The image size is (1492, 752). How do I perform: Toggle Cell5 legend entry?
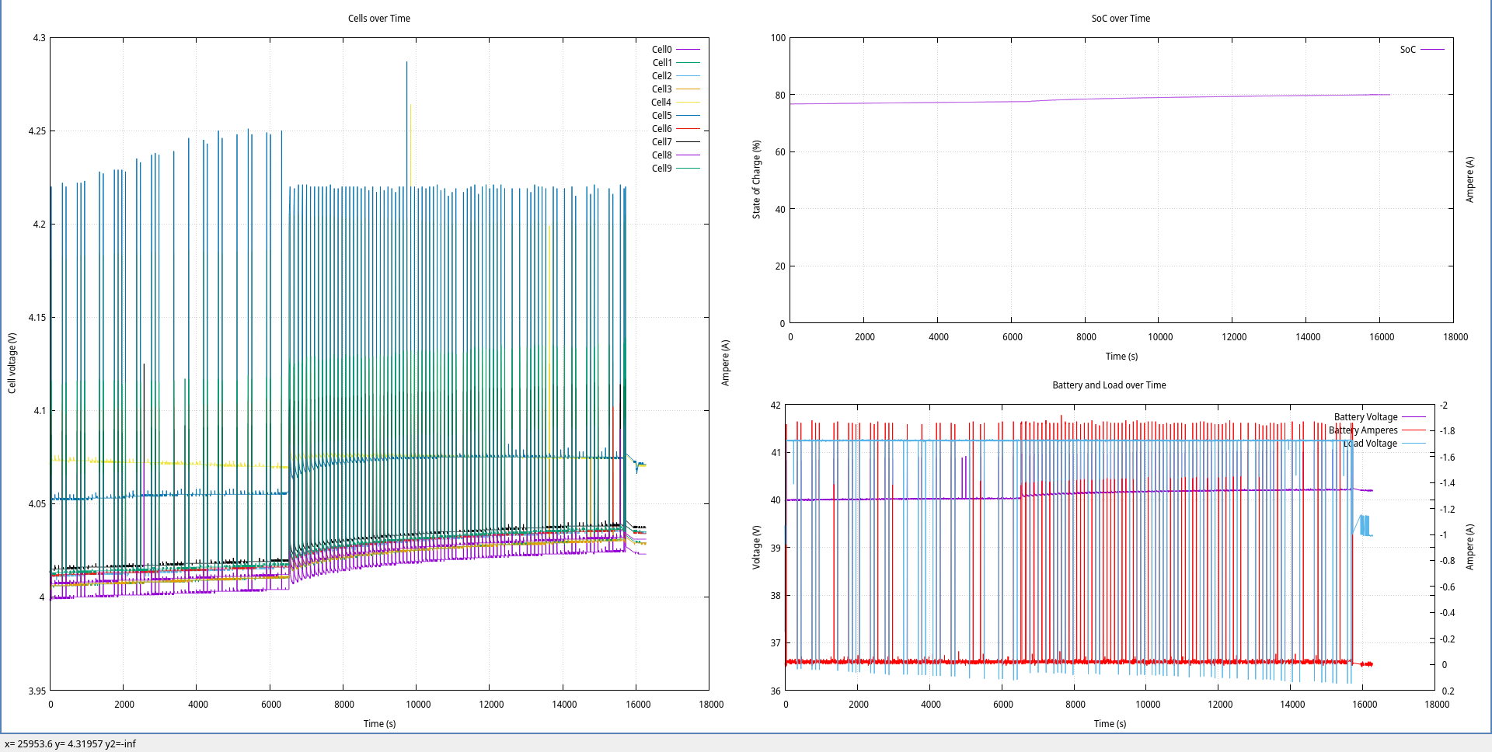point(662,115)
